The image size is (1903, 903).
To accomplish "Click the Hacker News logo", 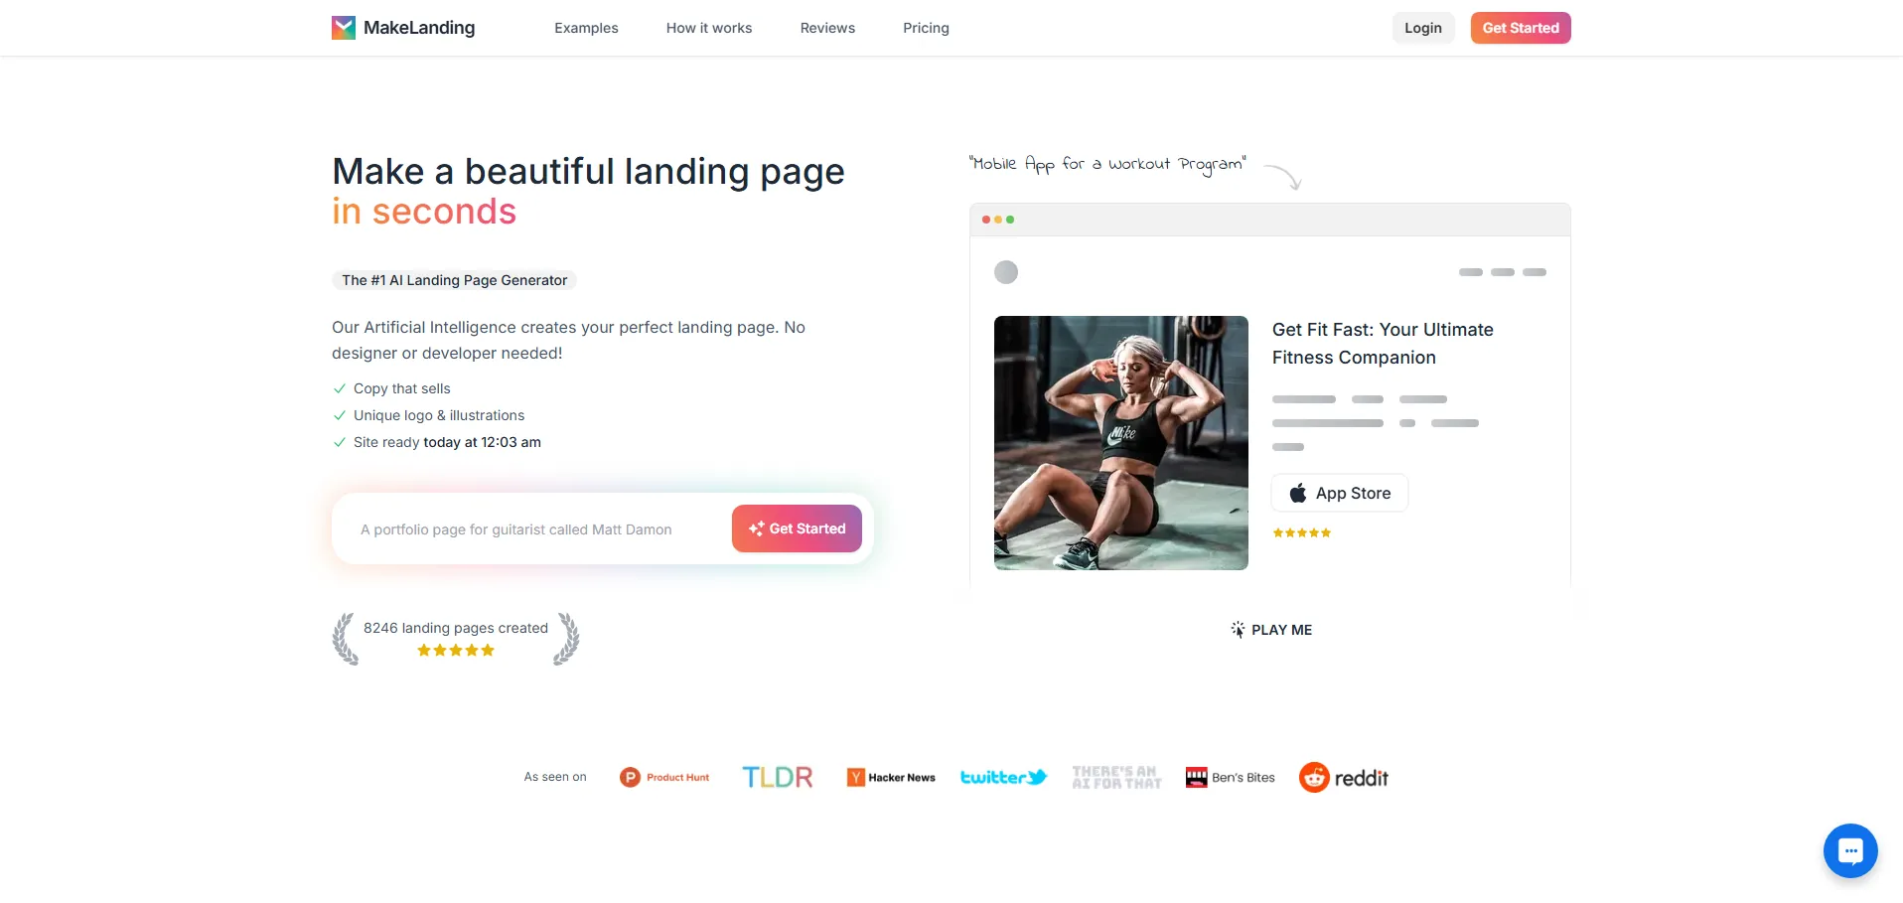I will [891, 778].
